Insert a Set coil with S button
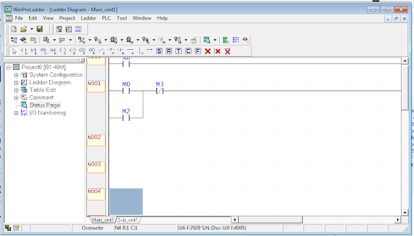414x236 pixels. (x=159, y=51)
